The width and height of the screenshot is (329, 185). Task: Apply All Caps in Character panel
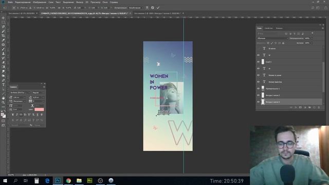[x=21, y=115]
